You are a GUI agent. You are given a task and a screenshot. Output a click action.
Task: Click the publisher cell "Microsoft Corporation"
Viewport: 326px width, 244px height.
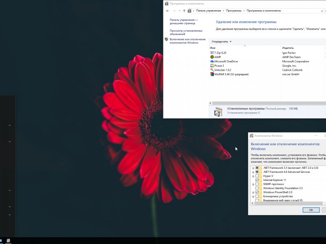point(295,61)
